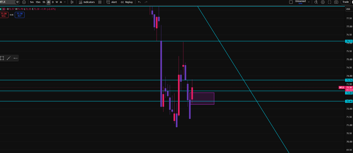
Task: Select the rectangle drawing tool
Action: click(x=2, y=58)
